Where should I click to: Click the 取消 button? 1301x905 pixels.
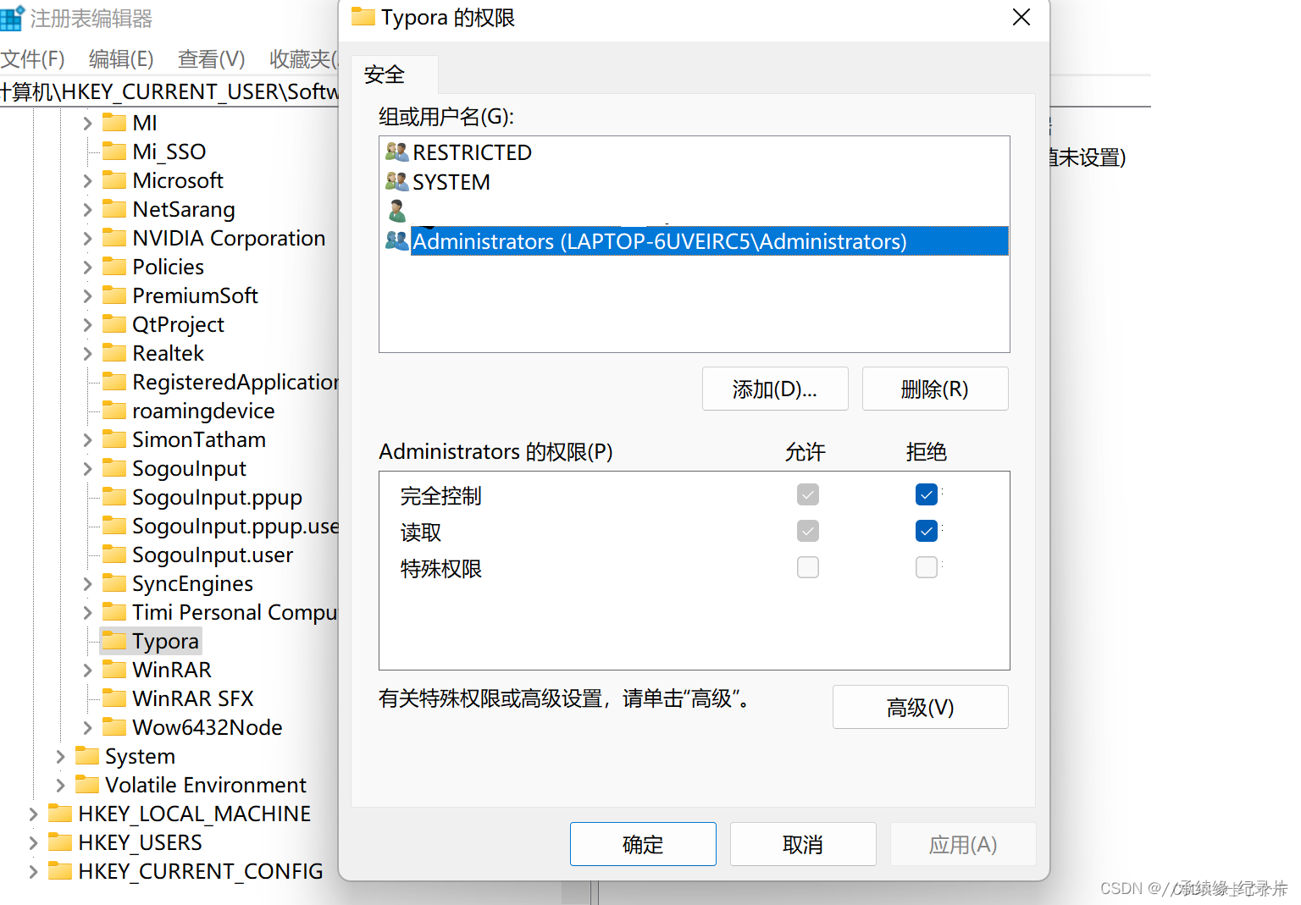[x=803, y=844]
